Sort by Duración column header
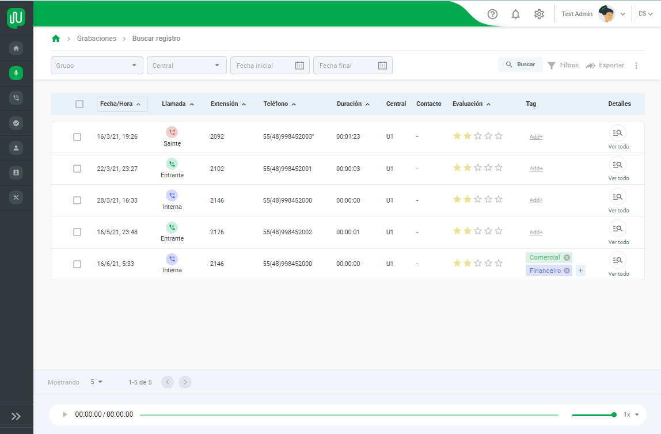This screenshot has height=434, width=661. tap(353, 104)
